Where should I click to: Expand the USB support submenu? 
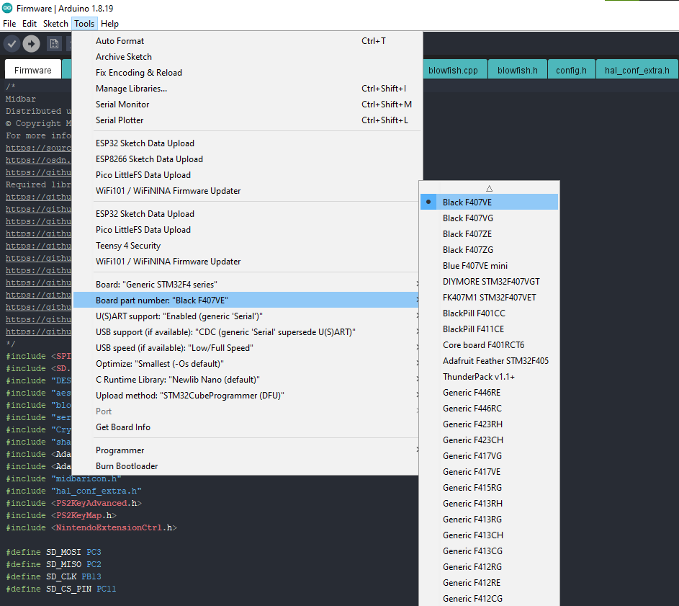click(246, 332)
